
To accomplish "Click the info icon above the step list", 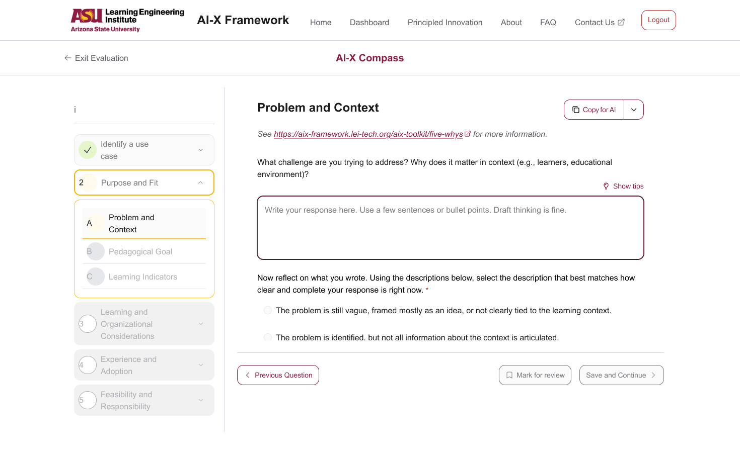I will [75, 110].
